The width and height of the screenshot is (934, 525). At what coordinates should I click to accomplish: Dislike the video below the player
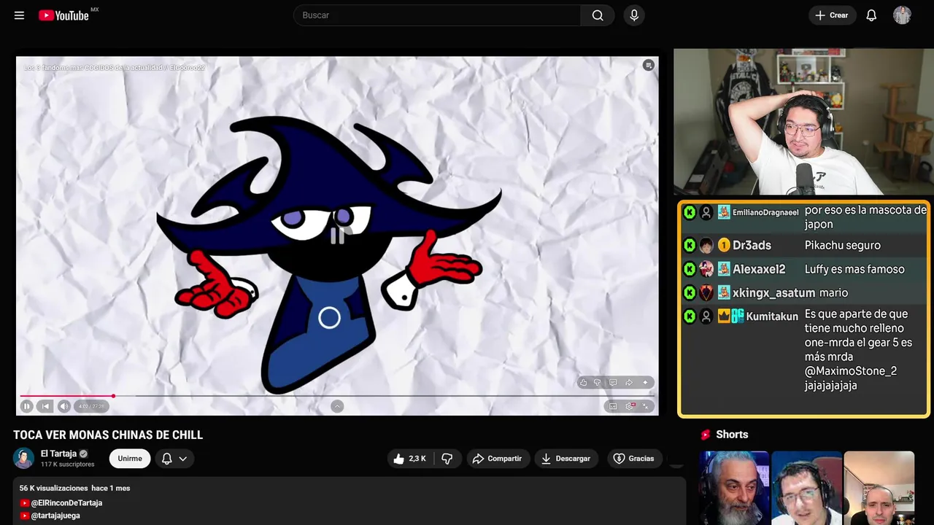[447, 459]
